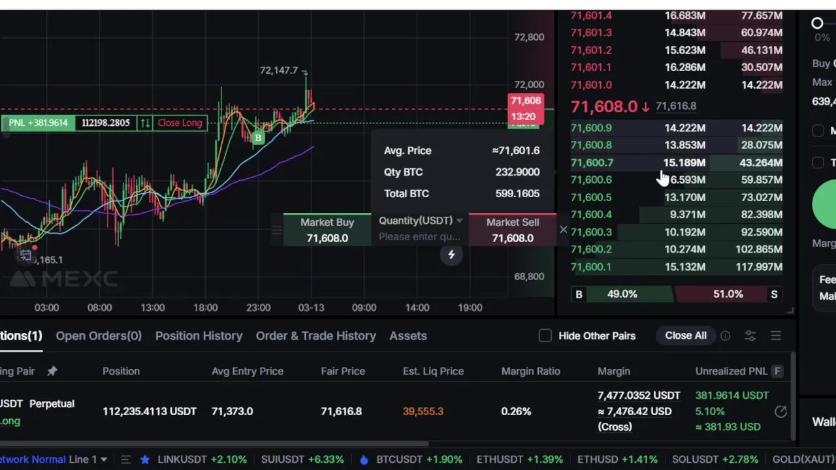Click the list view hamburger icon in positions
The height and width of the screenshot is (470, 836).
click(776, 336)
